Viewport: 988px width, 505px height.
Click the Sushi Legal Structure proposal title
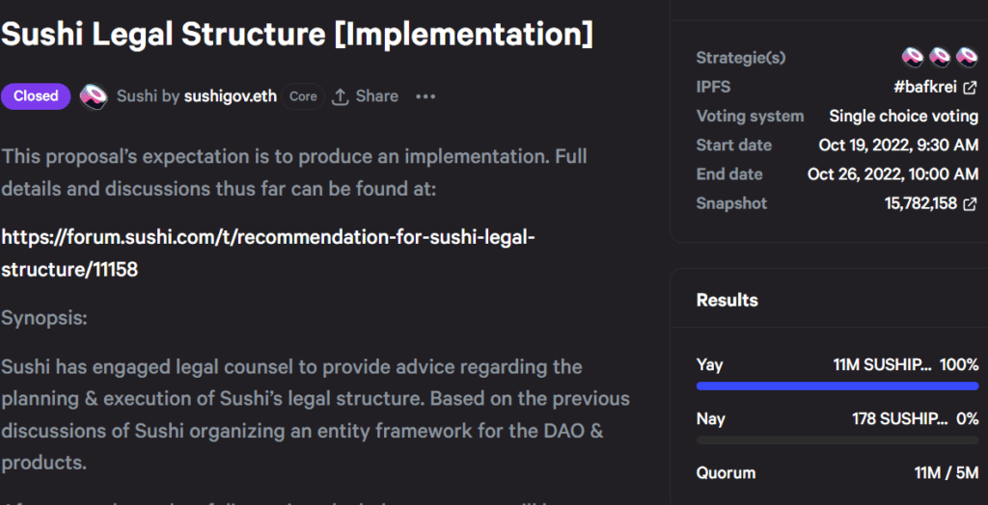click(x=297, y=34)
